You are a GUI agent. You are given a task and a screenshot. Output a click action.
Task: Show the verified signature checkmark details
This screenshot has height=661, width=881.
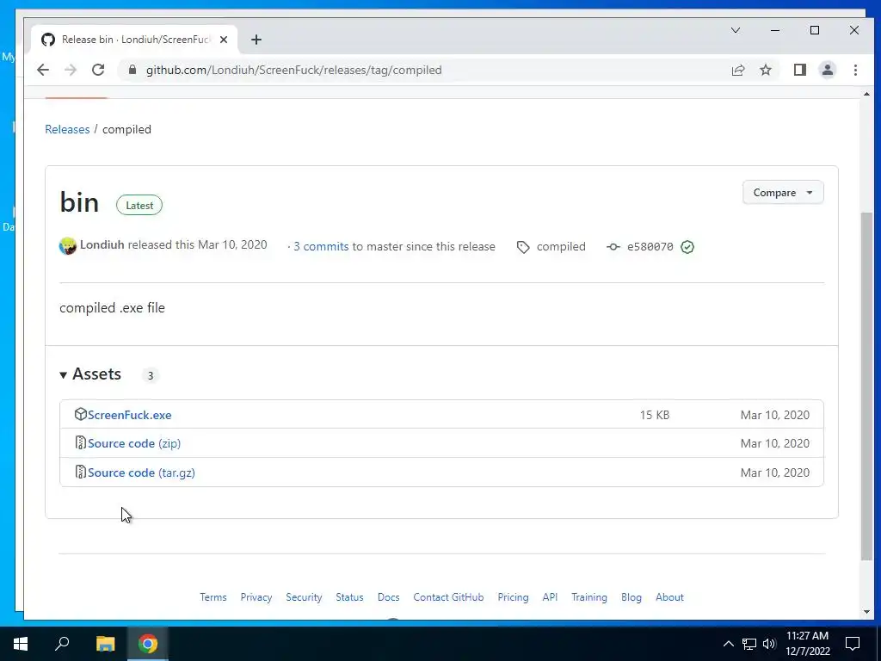click(687, 247)
